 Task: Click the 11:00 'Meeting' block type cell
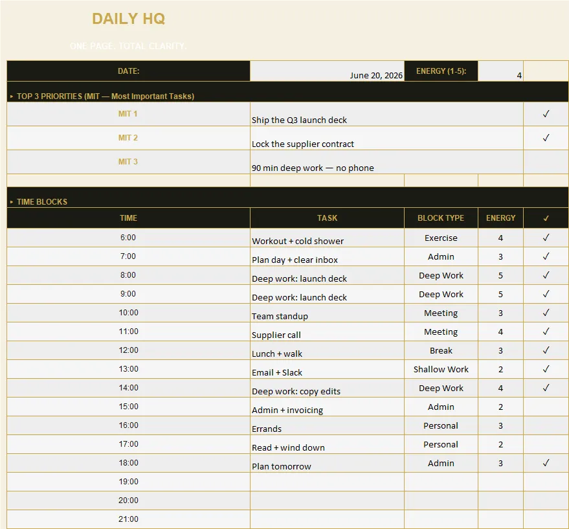[x=441, y=332]
